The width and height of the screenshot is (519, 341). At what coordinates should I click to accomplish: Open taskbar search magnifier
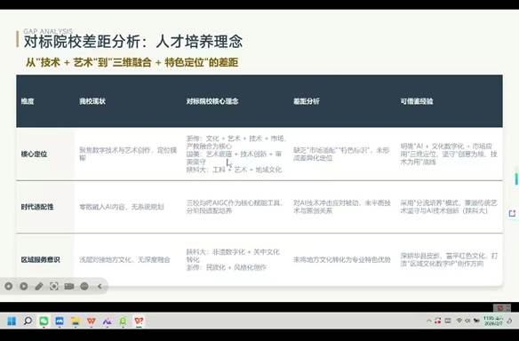28,321
